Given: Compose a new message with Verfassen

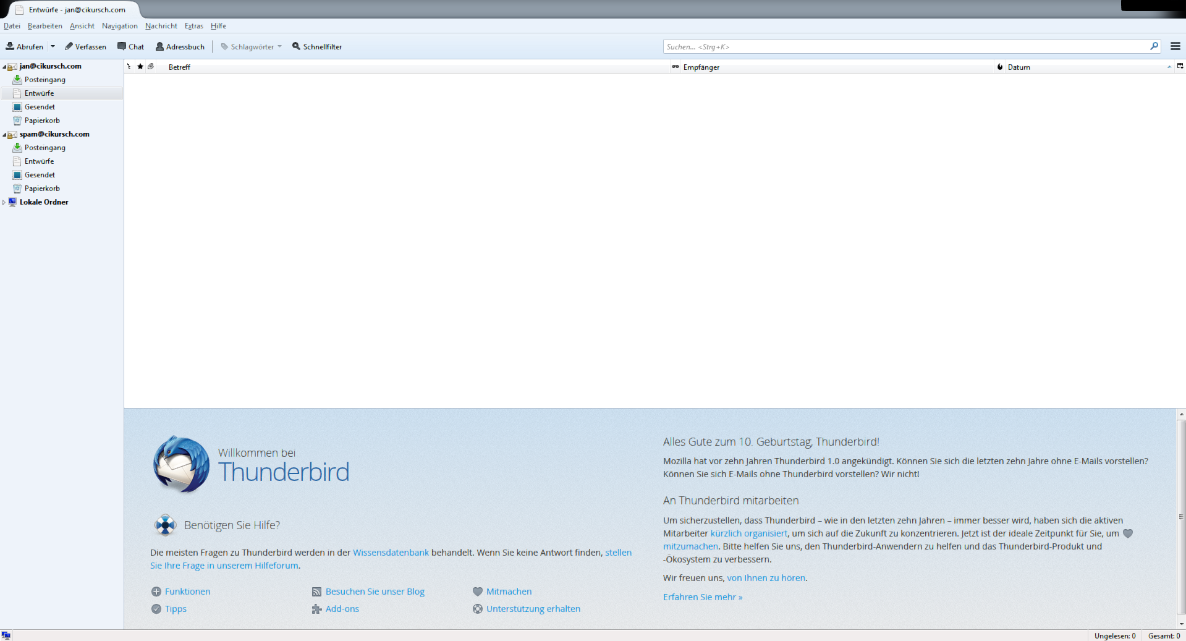Looking at the screenshot, I should coord(86,46).
